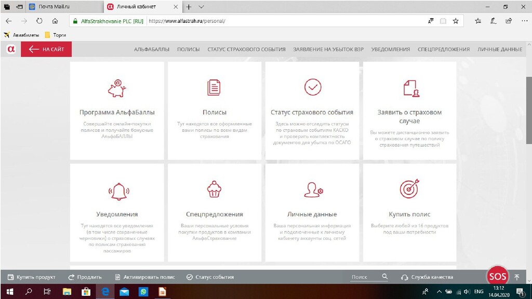Screen dimensions: 532x299
Task: Click Купить продукт in bottom bar
Action: tap(32, 277)
